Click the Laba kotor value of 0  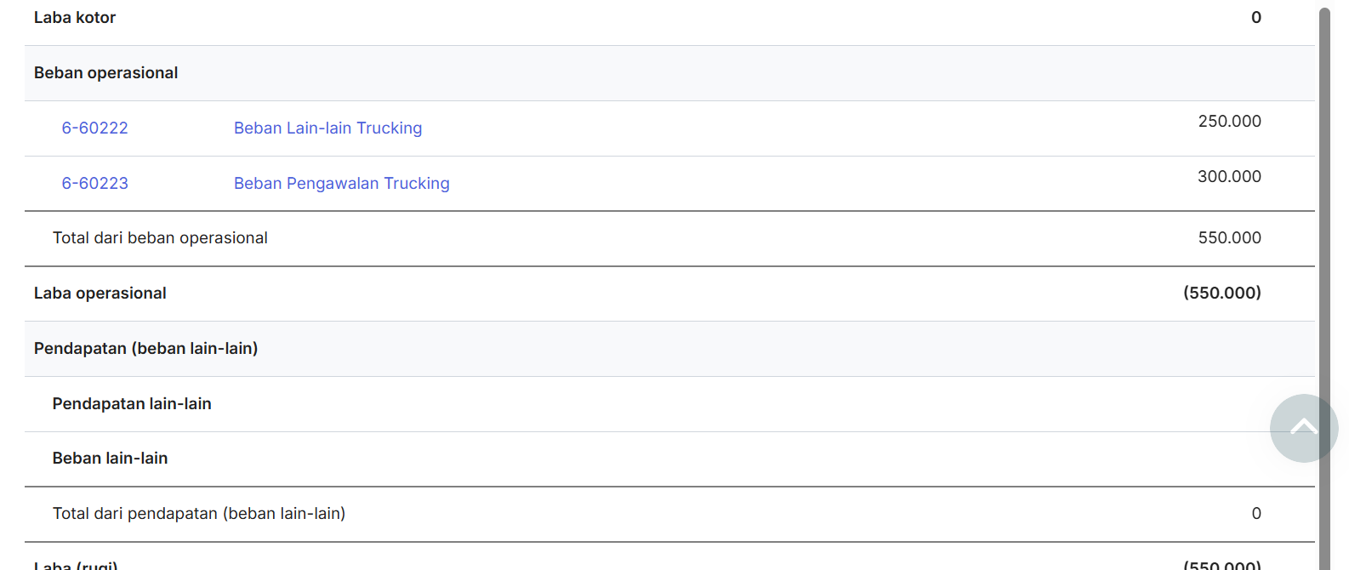[x=1255, y=18]
